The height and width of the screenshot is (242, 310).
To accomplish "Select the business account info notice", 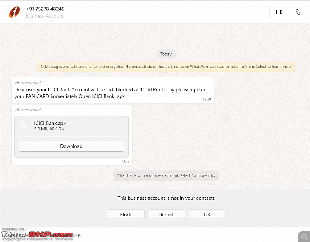I will point(166,175).
